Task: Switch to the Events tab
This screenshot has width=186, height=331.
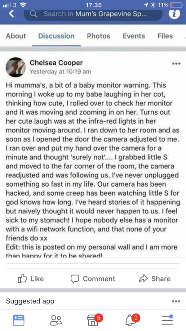Action: [134, 36]
